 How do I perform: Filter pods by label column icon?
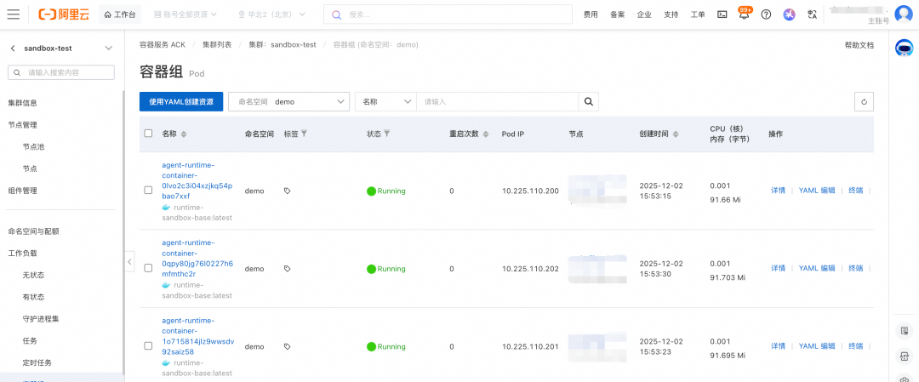tap(304, 134)
